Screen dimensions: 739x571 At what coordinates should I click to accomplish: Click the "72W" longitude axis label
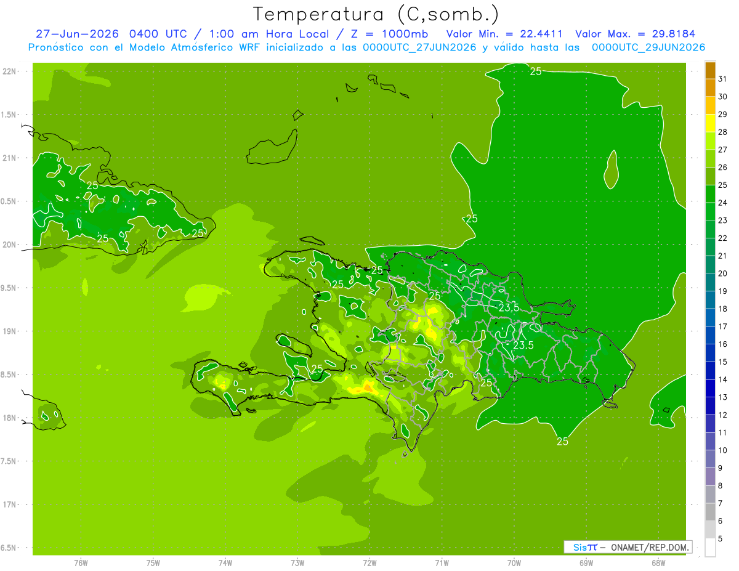(x=369, y=563)
